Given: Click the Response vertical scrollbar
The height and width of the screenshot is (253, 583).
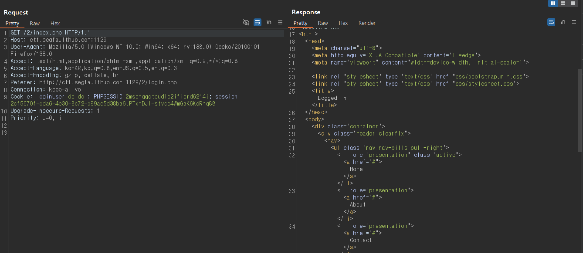Looking at the screenshot, I should pos(580,110).
